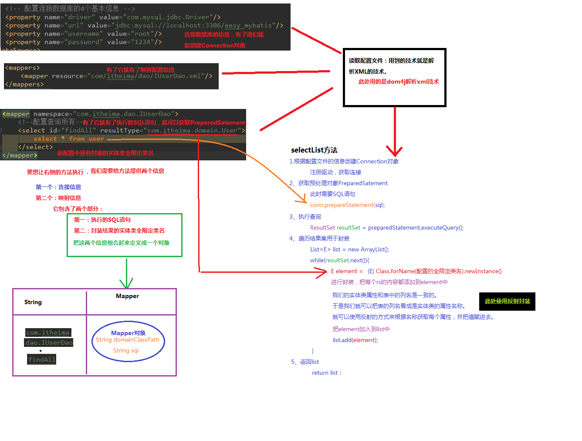The image size is (582, 441).
Task: Click '第二个：映射信息'
Action: 58,198
